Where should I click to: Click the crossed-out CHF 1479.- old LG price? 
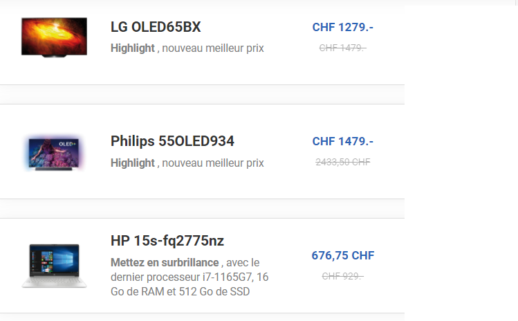[x=342, y=48]
